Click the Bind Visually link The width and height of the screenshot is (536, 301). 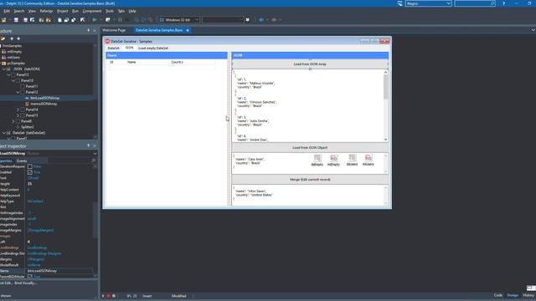(x=26, y=283)
